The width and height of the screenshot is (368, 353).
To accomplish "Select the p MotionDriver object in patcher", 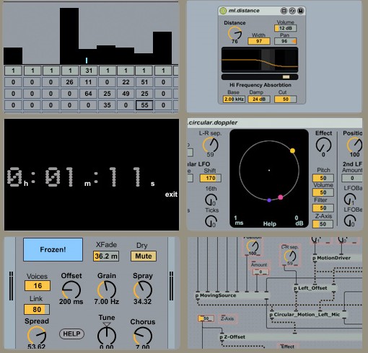I will 337,258.
